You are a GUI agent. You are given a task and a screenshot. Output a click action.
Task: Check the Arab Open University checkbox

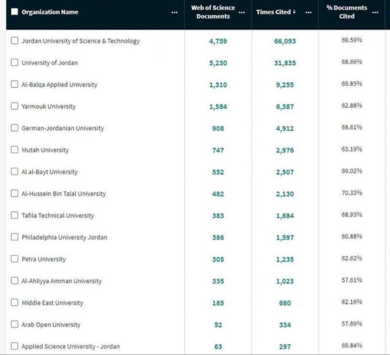tap(15, 325)
